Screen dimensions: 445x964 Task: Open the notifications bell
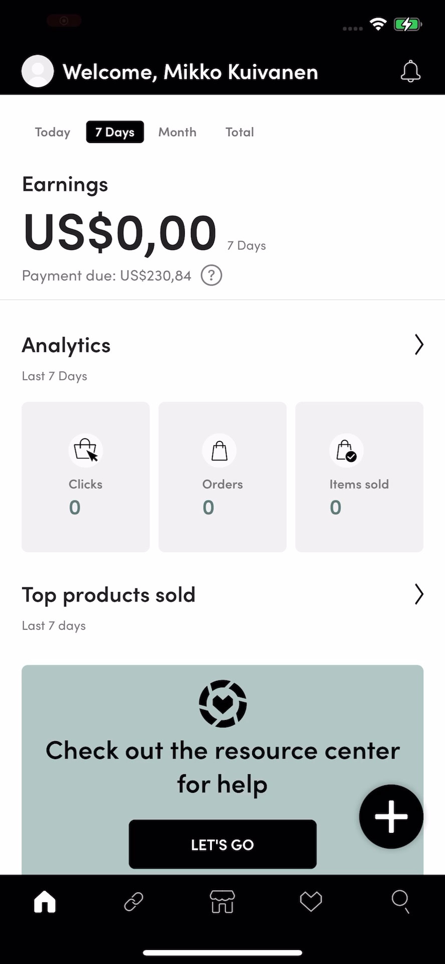[410, 71]
